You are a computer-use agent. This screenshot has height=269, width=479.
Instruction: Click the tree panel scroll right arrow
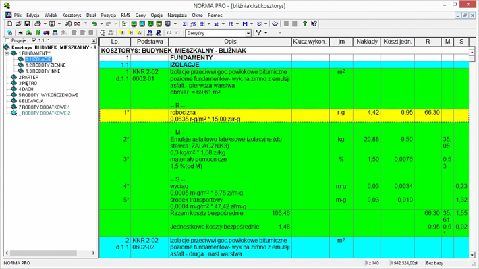click(94, 253)
